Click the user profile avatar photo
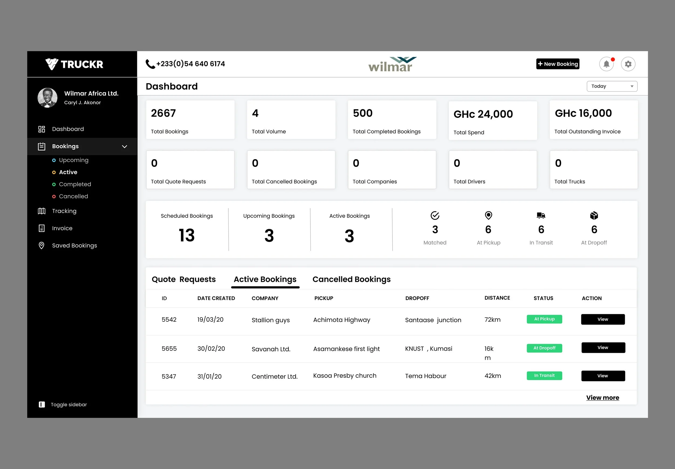 point(48,98)
